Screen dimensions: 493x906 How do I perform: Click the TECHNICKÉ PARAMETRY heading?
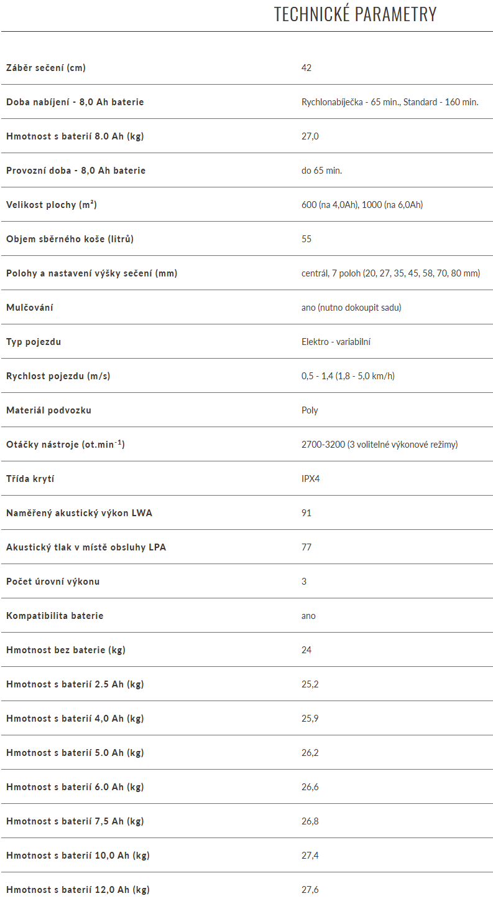[x=355, y=14]
